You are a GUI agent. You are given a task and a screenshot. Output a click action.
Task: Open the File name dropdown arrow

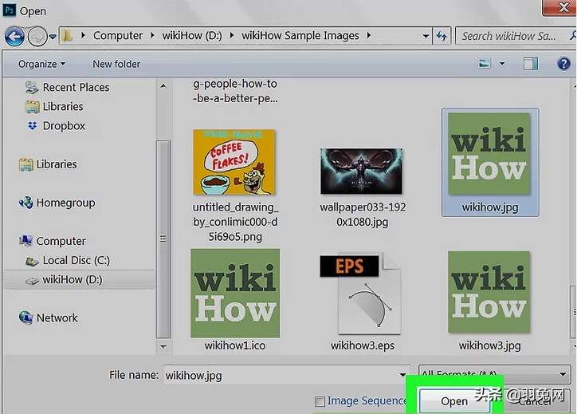[403, 376]
